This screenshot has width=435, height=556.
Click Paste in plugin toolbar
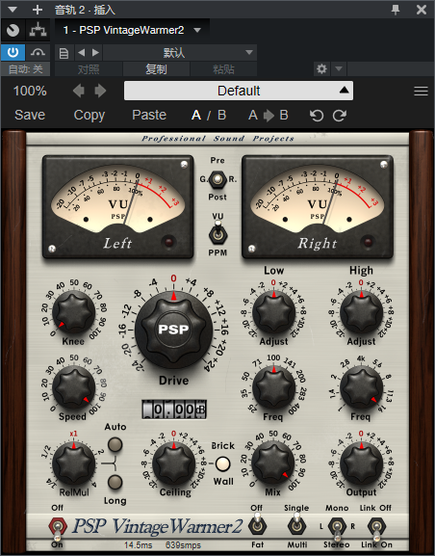click(149, 115)
